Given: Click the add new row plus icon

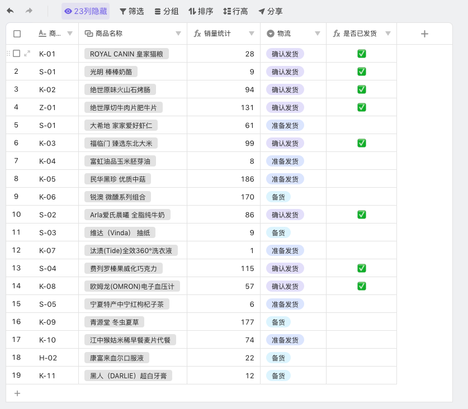Looking at the screenshot, I should (x=17, y=393).
